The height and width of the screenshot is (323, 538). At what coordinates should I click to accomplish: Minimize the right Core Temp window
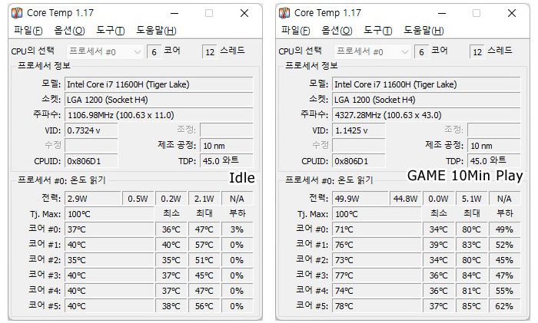[x=440, y=13]
